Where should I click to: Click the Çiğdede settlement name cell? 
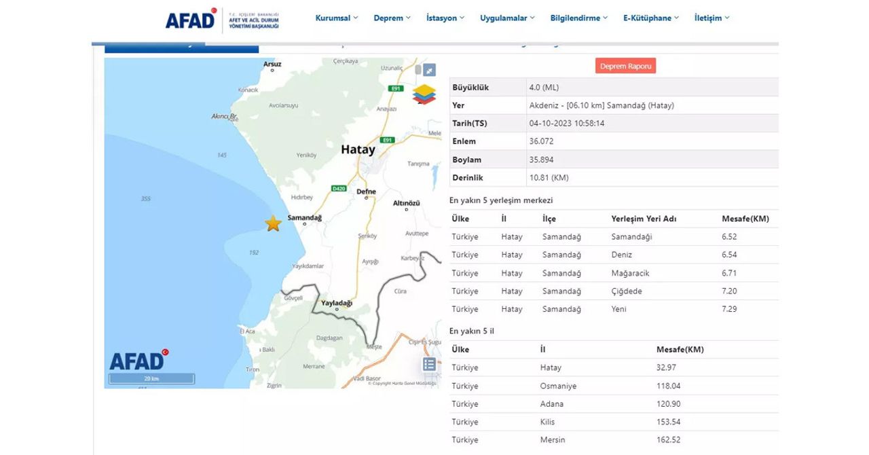pos(626,291)
